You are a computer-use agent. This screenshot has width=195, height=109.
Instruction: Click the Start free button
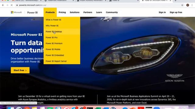20,70
